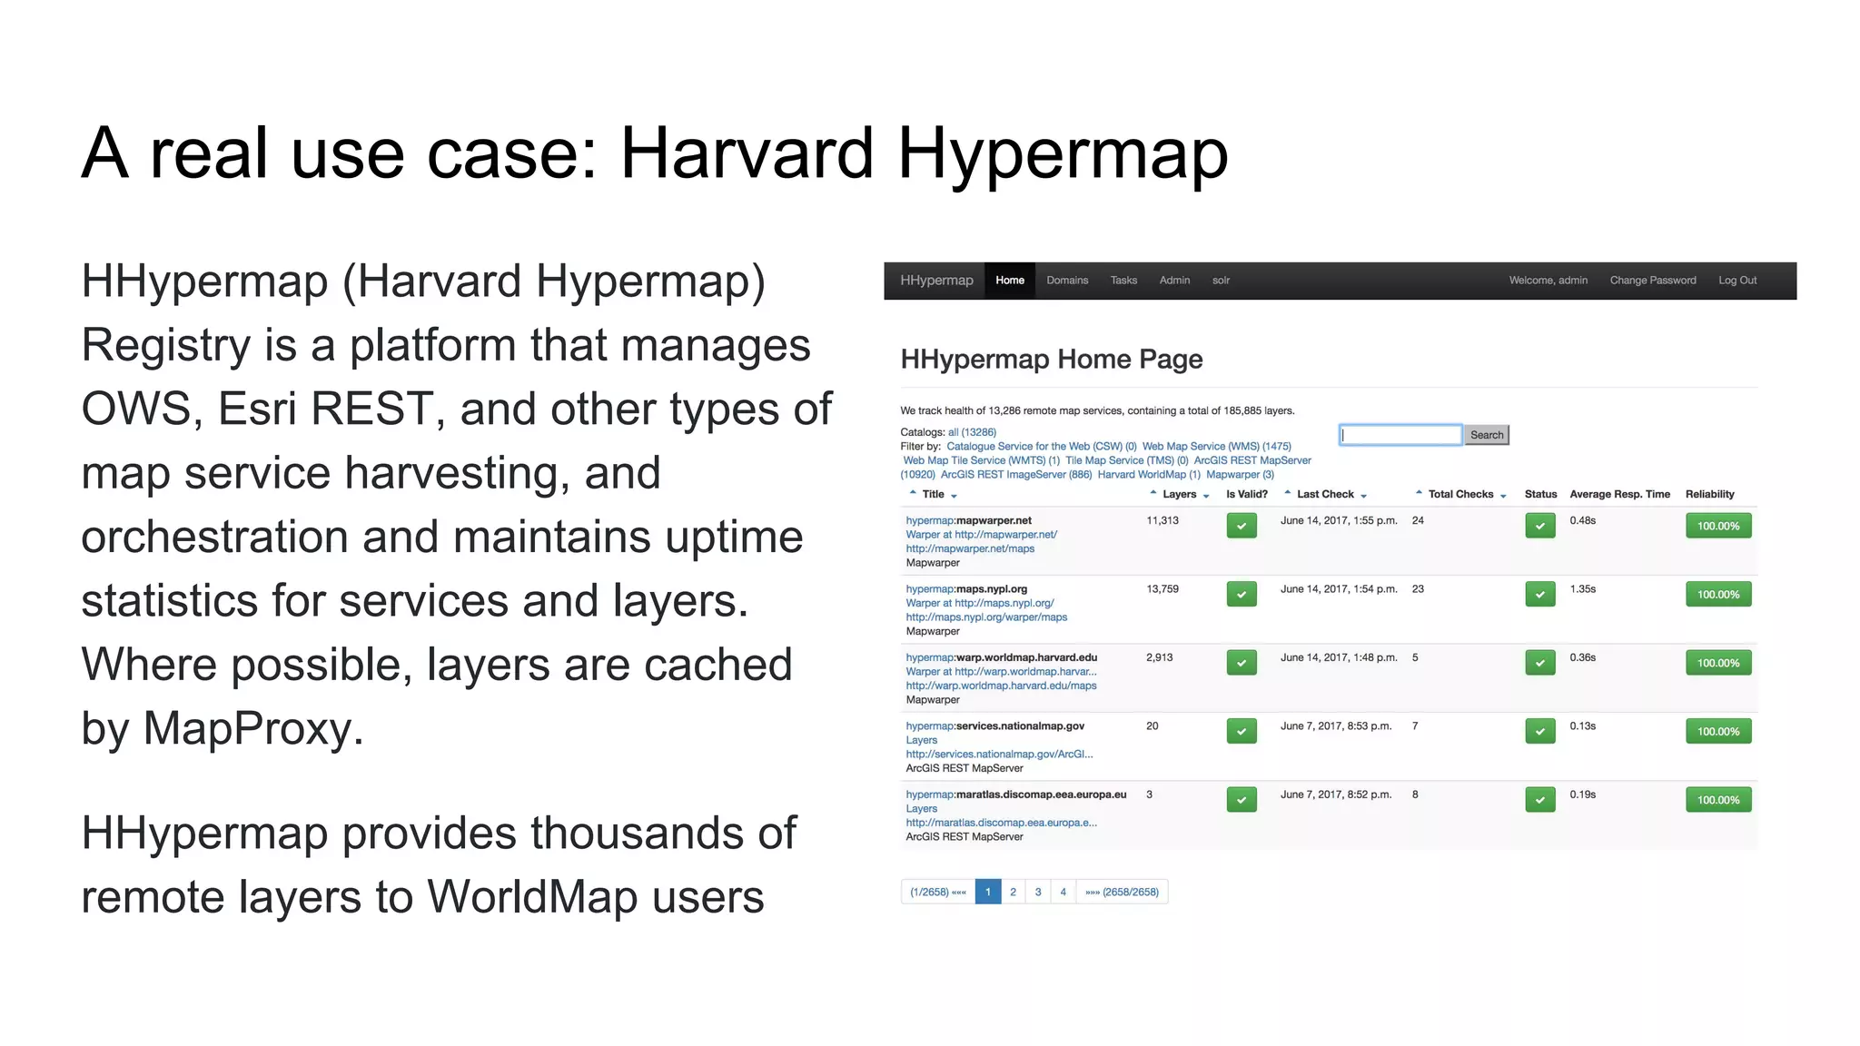1860x1046 pixels.
Task: Open hypermap:maps.nypl.org service link
Action: (966, 589)
